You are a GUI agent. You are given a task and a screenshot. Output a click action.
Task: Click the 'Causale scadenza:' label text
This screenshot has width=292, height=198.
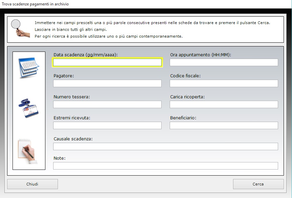73,139
